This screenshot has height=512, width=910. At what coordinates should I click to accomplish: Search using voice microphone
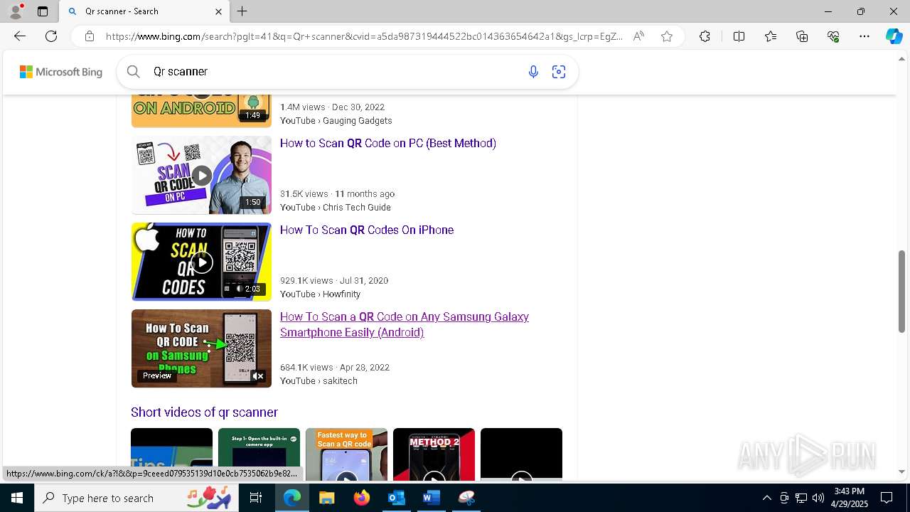pyautogui.click(x=533, y=71)
